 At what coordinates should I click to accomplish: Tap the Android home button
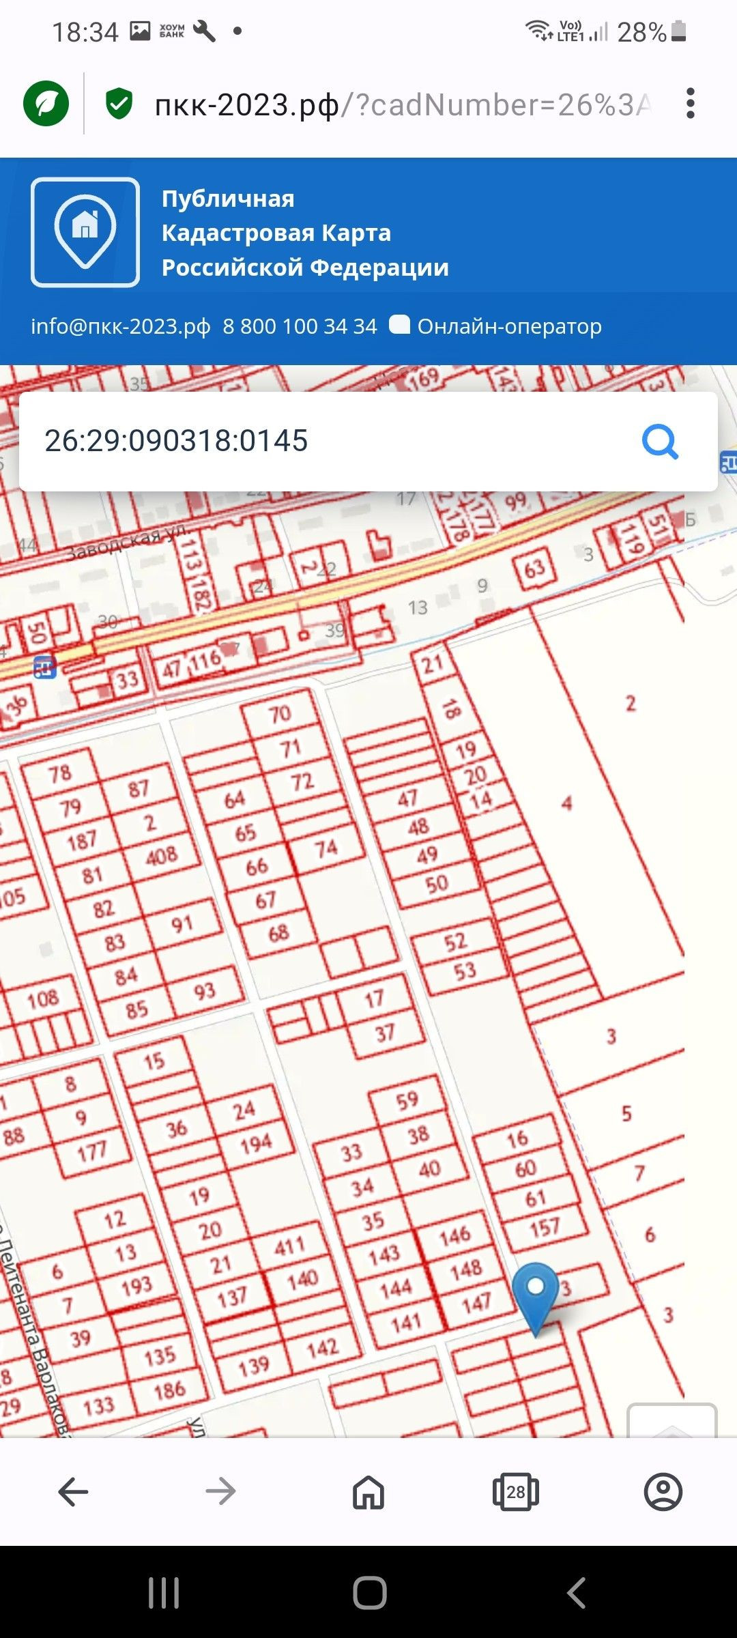pyautogui.click(x=369, y=1593)
